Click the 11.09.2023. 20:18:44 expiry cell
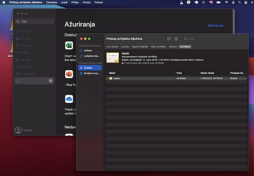Screen dimensions: 254x176 click(211, 78)
